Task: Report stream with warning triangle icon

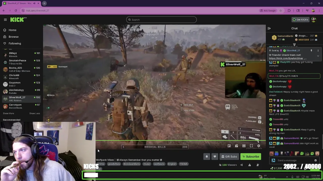Action: 250,165
